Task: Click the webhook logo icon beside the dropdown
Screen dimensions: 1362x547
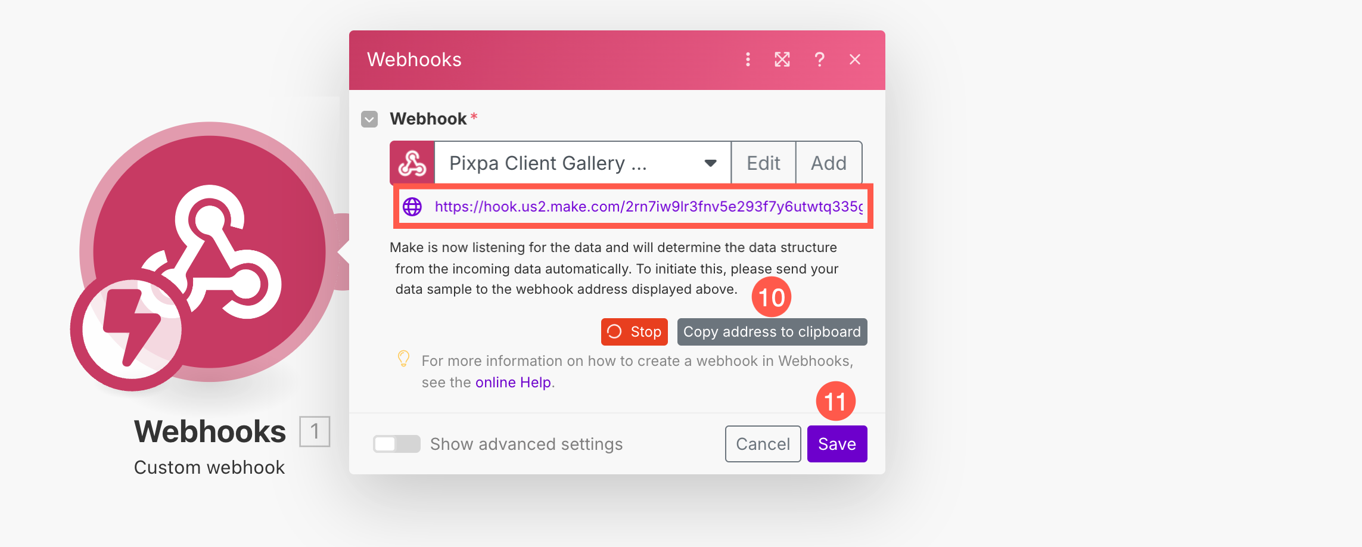Action: point(412,163)
